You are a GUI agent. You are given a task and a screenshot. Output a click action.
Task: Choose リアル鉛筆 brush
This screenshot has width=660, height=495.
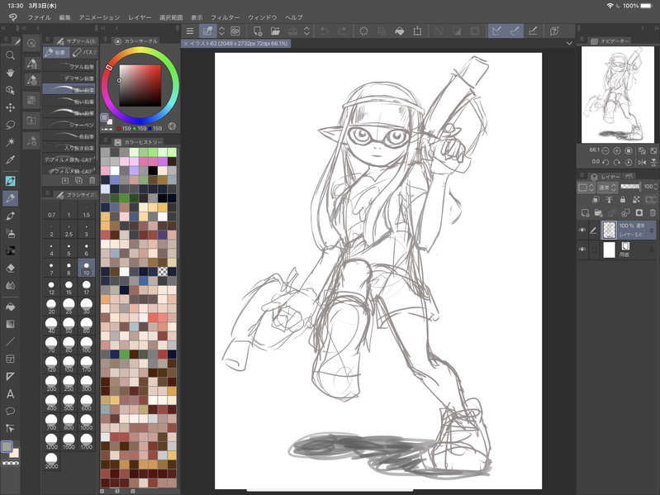point(69,66)
